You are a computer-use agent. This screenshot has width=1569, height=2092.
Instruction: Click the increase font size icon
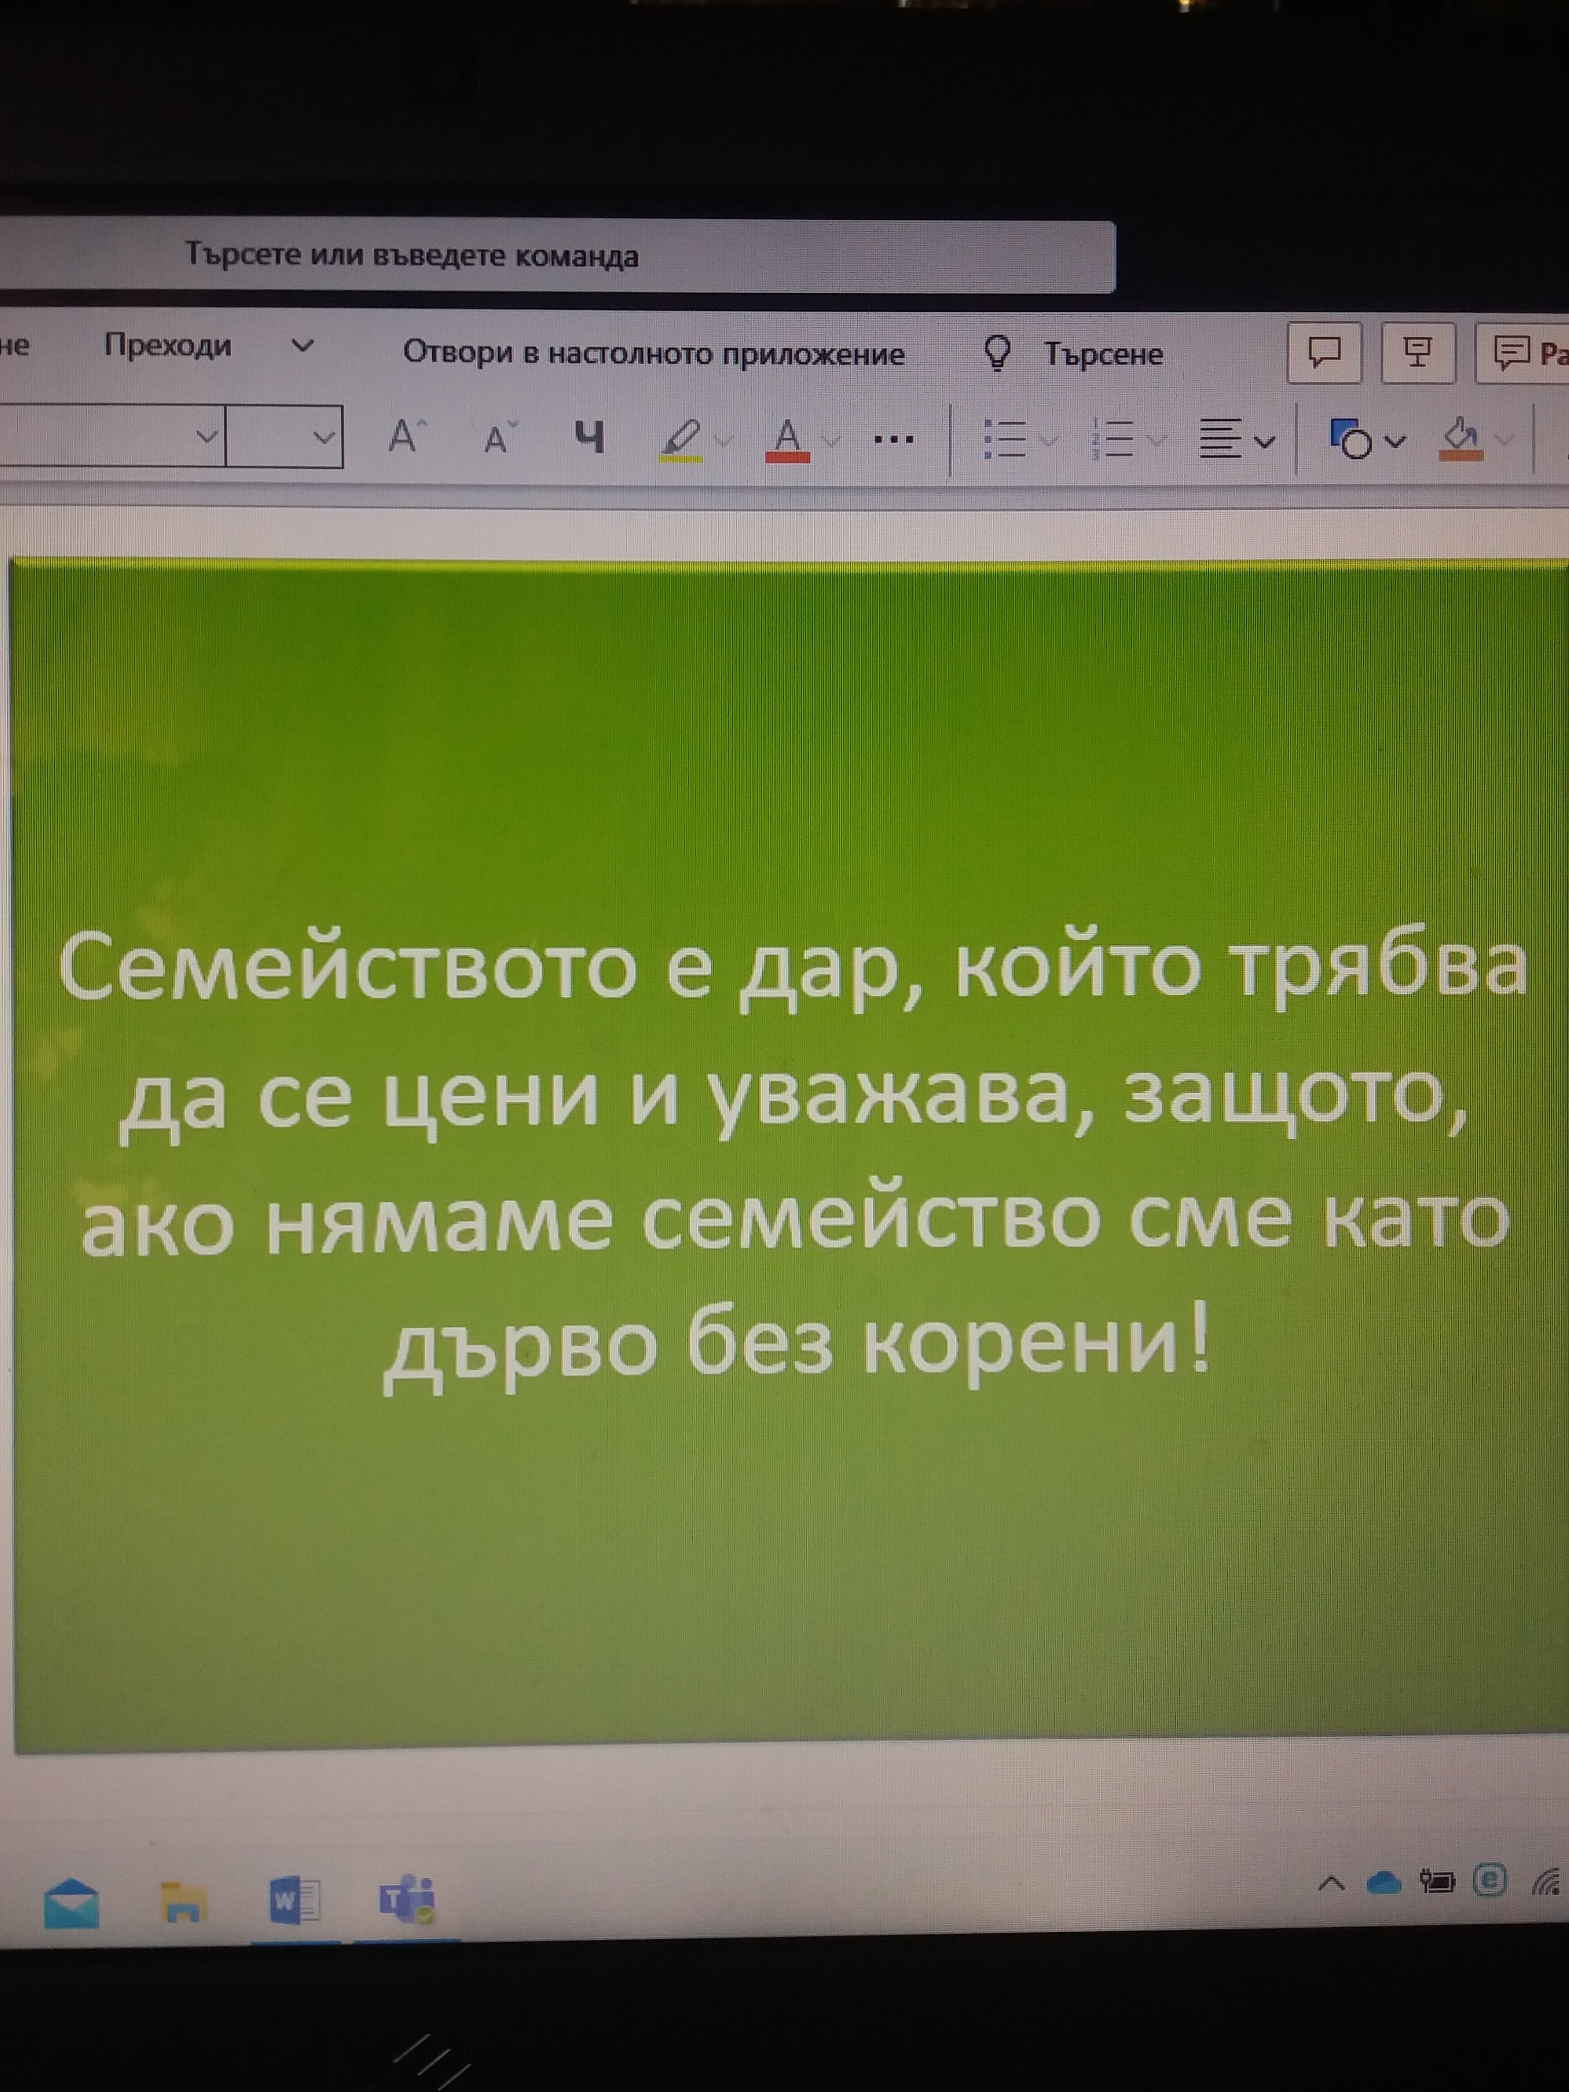pos(406,437)
